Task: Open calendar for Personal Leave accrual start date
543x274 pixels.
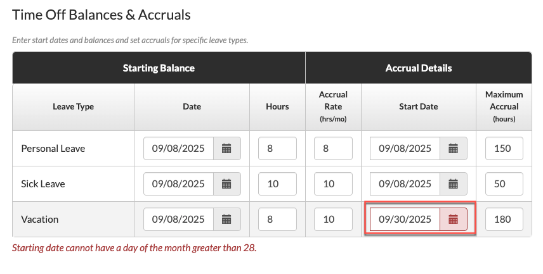Action: (454, 149)
